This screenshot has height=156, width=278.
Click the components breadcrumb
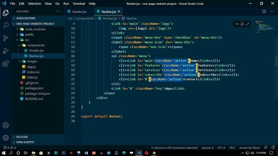[85, 18]
